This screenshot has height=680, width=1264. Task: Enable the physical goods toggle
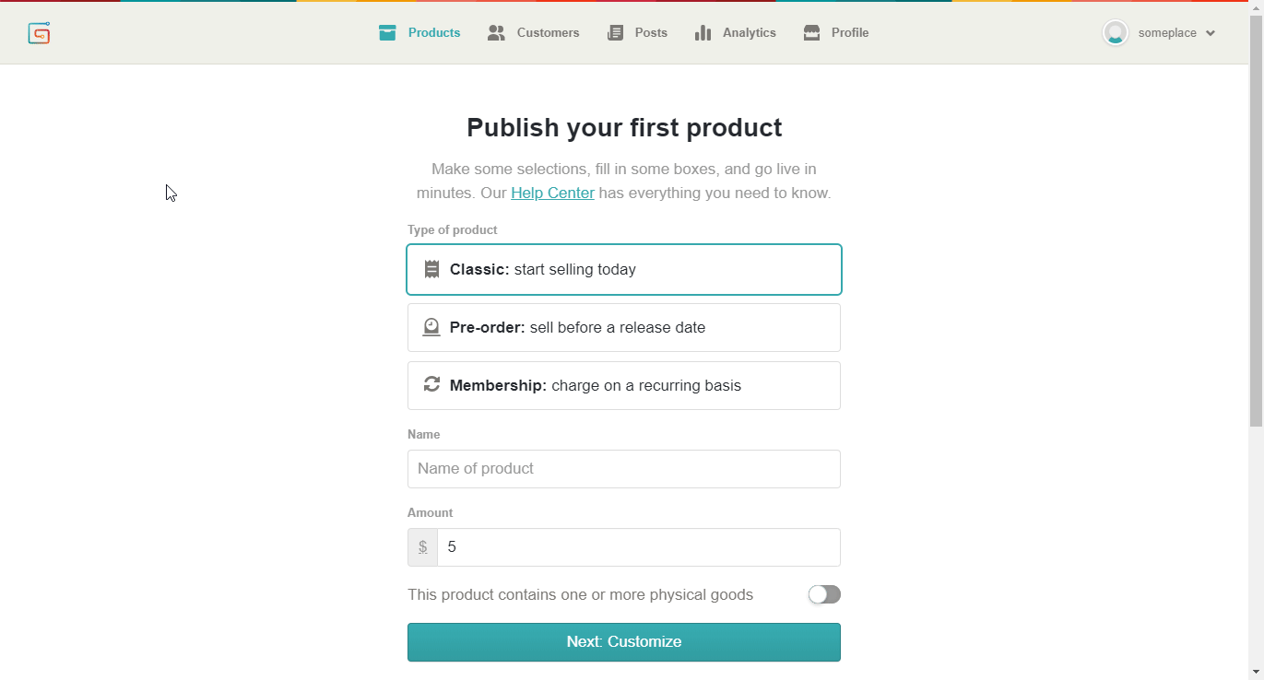pyautogui.click(x=823, y=594)
